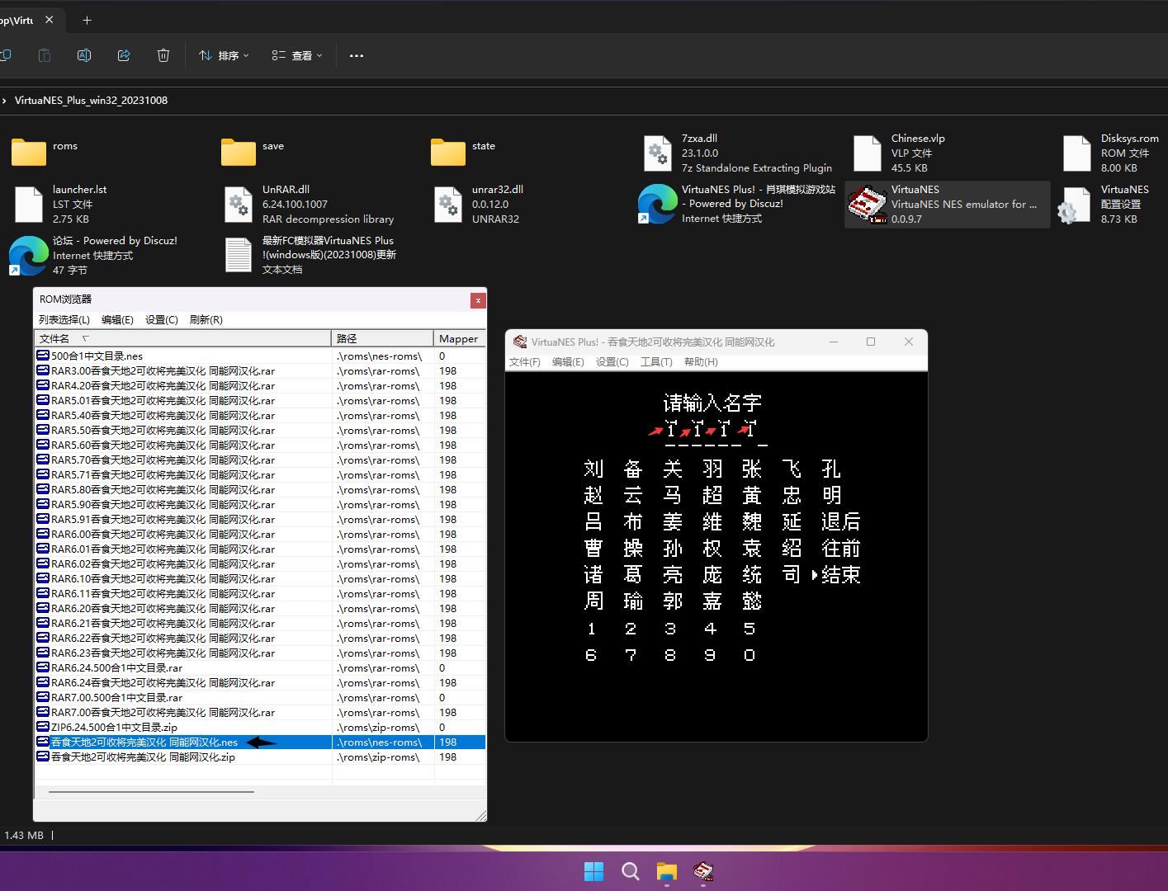1168x891 pixels.
Task: Open 文件(F) menu in VirtuaNES Plus window
Action: [x=525, y=362]
